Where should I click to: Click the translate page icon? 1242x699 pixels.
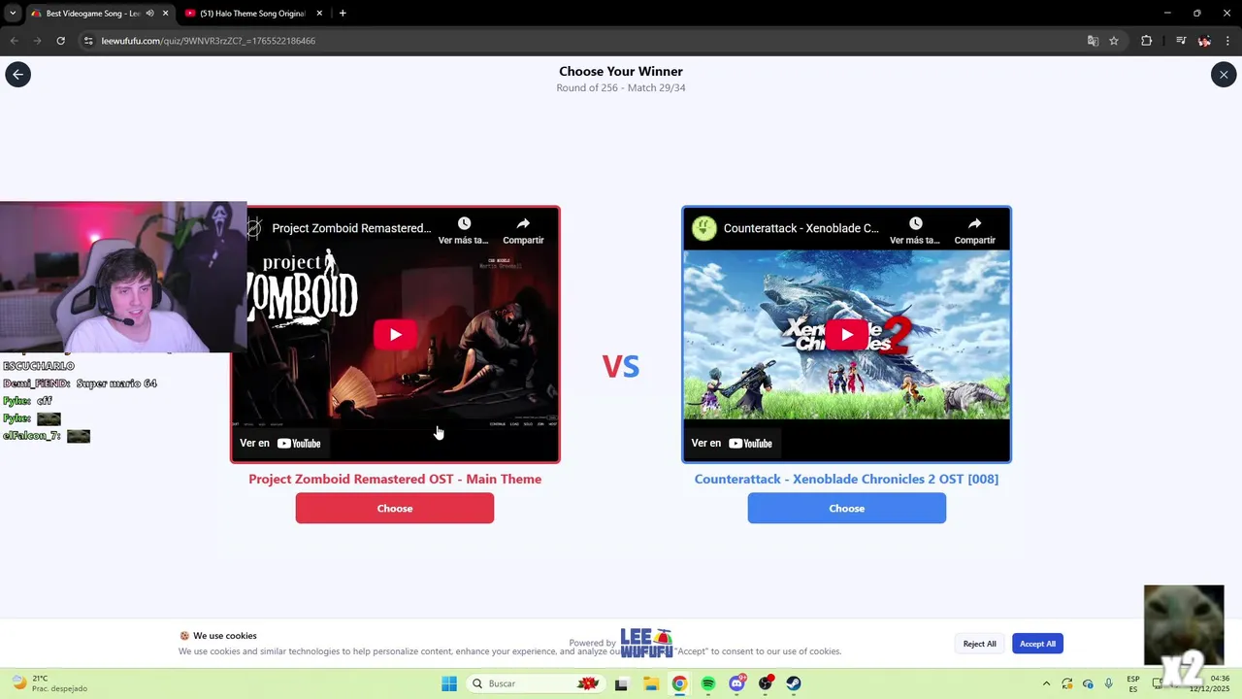pyautogui.click(x=1093, y=41)
